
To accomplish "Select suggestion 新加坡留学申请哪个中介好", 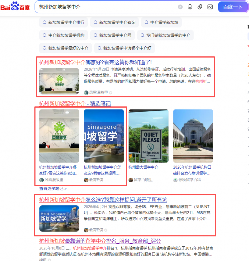I will (125, 48).
